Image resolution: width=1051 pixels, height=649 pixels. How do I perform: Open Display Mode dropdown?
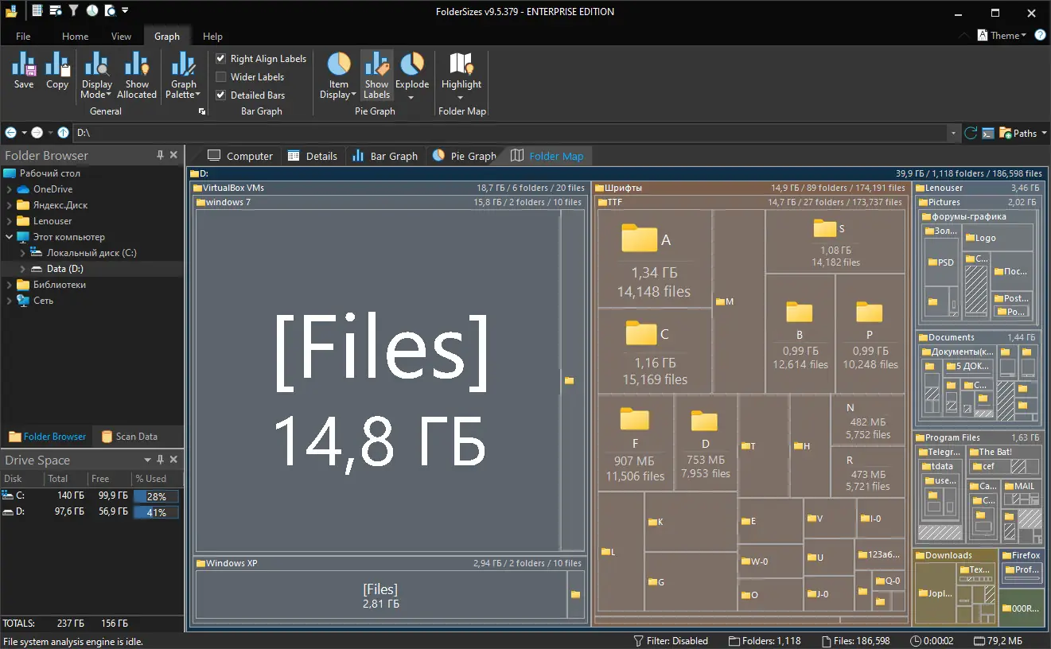click(x=96, y=76)
